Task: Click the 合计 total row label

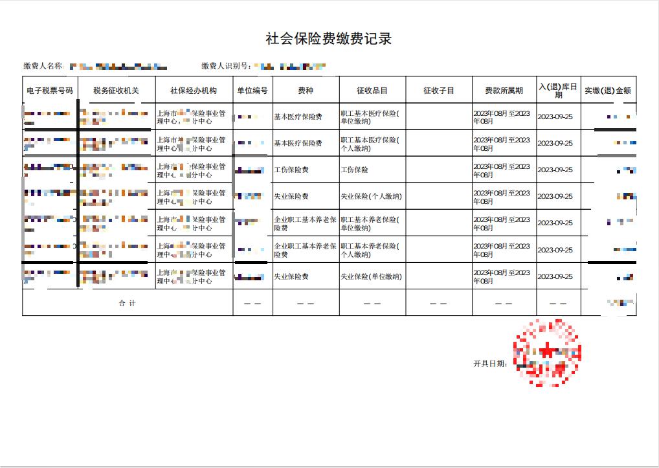Action: coord(128,303)
